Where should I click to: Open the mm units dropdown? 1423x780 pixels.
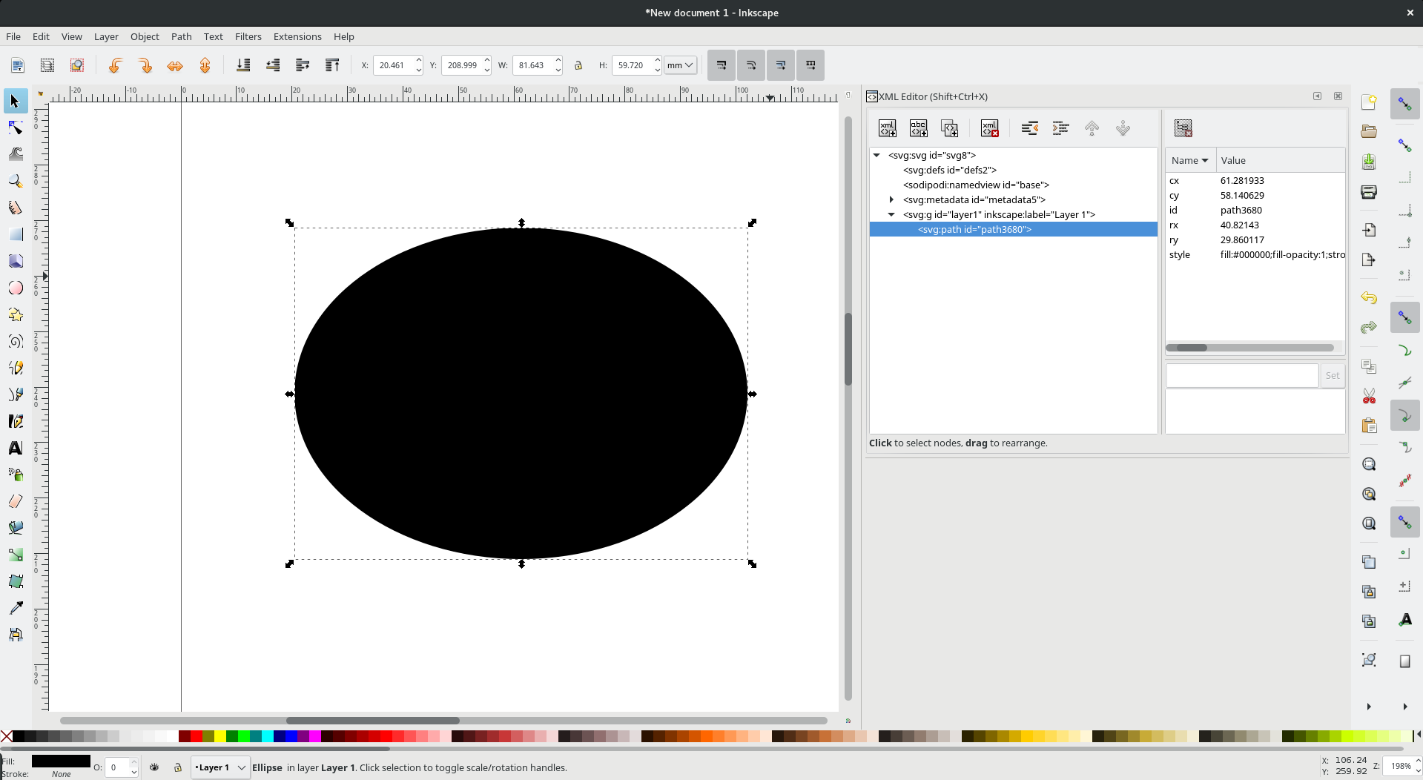(679, 65)
